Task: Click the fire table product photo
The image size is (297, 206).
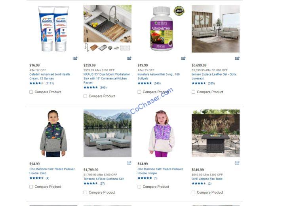Action: pos(215,133)
